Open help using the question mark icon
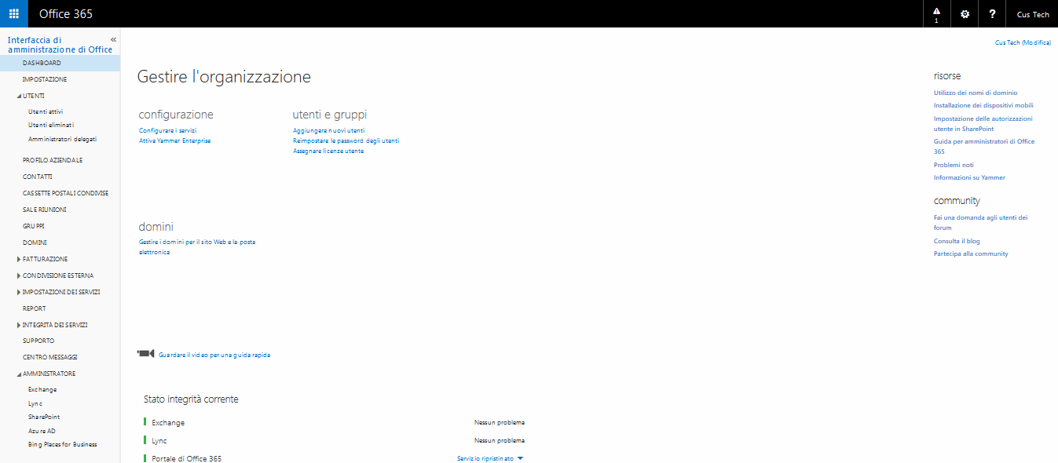 pyautogui.click(x=991, y=13)
